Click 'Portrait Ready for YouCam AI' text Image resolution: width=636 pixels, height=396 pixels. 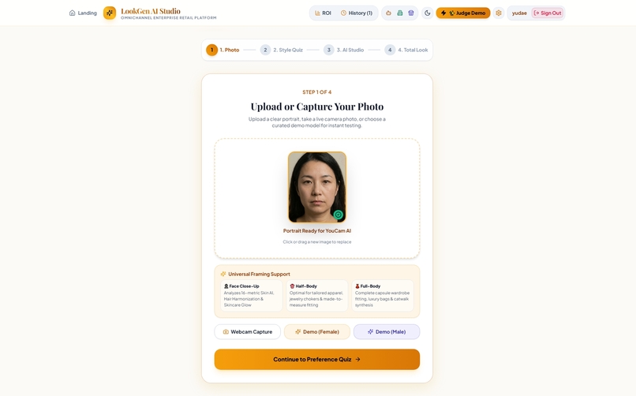pos(317,230)
